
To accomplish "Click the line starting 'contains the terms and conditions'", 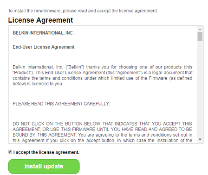I will tap(103, 78).
